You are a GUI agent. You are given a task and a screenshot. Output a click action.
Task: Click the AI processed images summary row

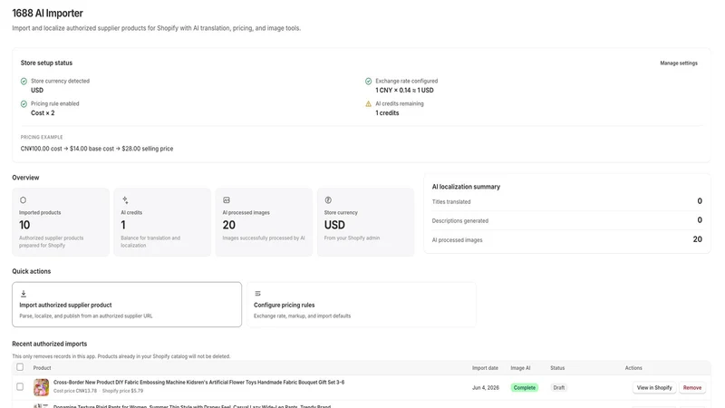567,239
